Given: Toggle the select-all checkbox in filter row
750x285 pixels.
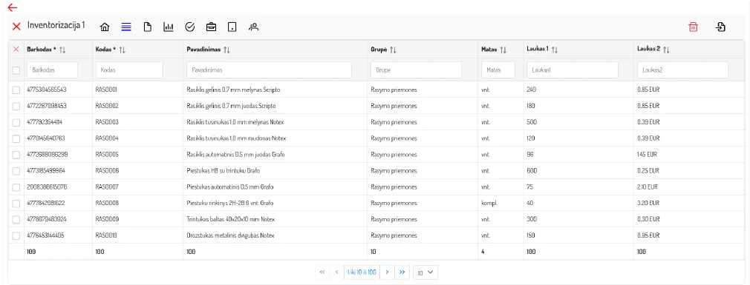Looking at the screenshot, I should click(x=16, y=70).
